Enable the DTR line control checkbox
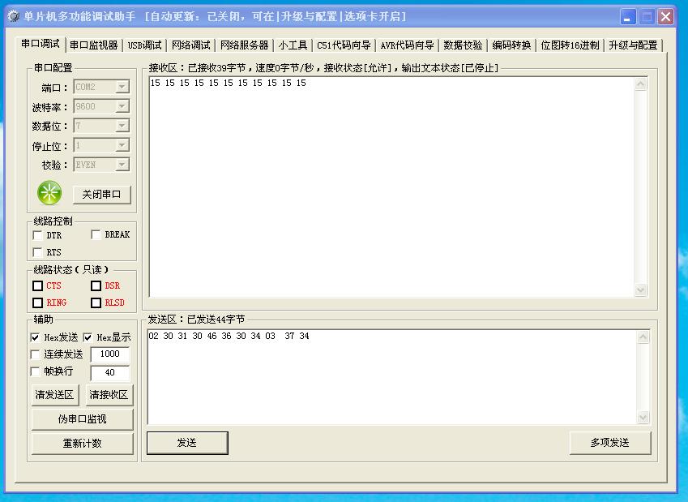 click(x=38, y=235)
